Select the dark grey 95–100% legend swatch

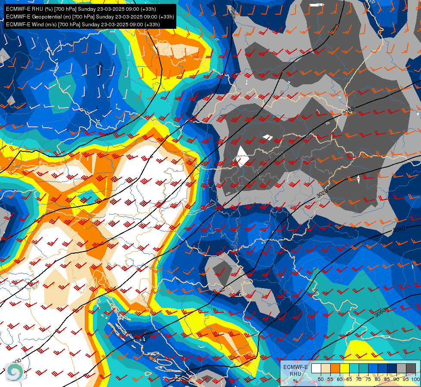[x=411, y=368]
